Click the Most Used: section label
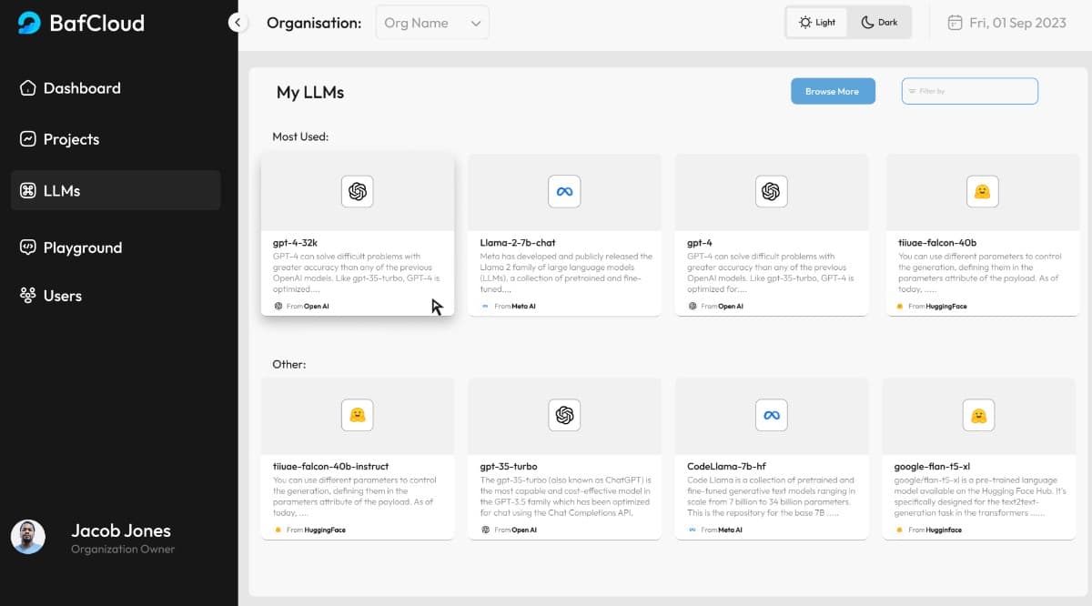1092x606 pixels. click(300, 136)
